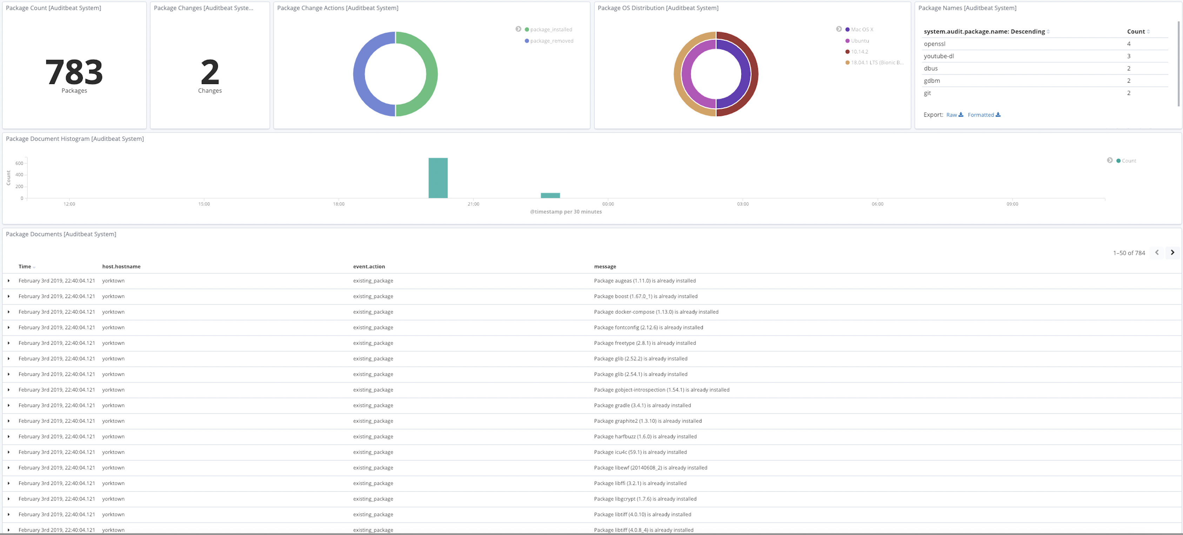Viewport: 1183px width, 535px height.
Task: Toggle legend of Package Document Histogram
Action: [1110, 160]
